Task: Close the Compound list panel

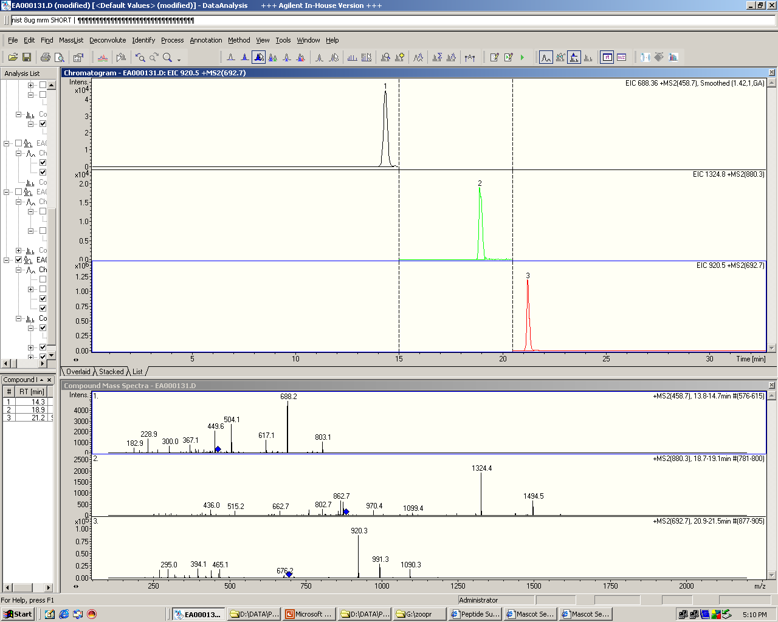Action: click(x=50, y=380)
